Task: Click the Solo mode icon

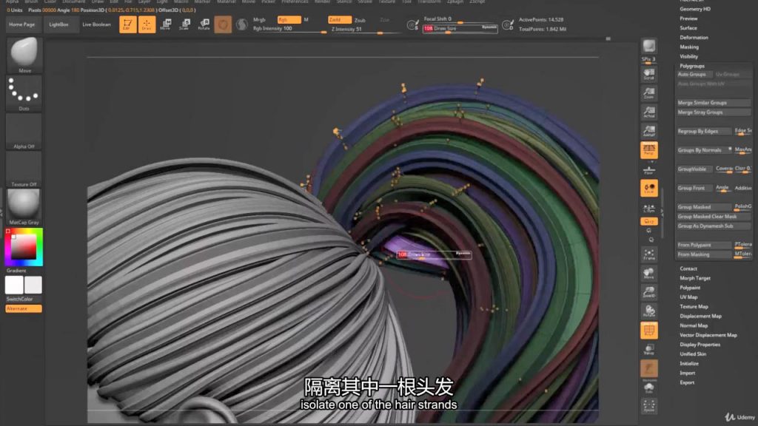Action: click(x=648, y=388)
